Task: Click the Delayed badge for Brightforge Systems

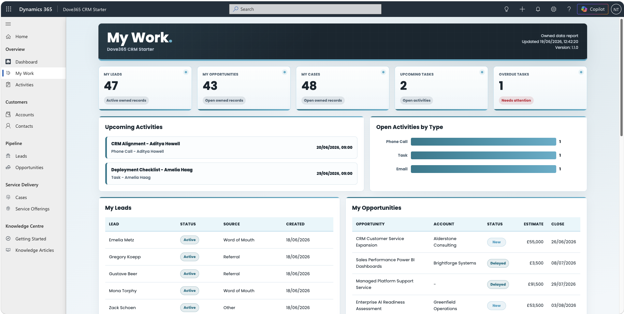Action: 498,263
